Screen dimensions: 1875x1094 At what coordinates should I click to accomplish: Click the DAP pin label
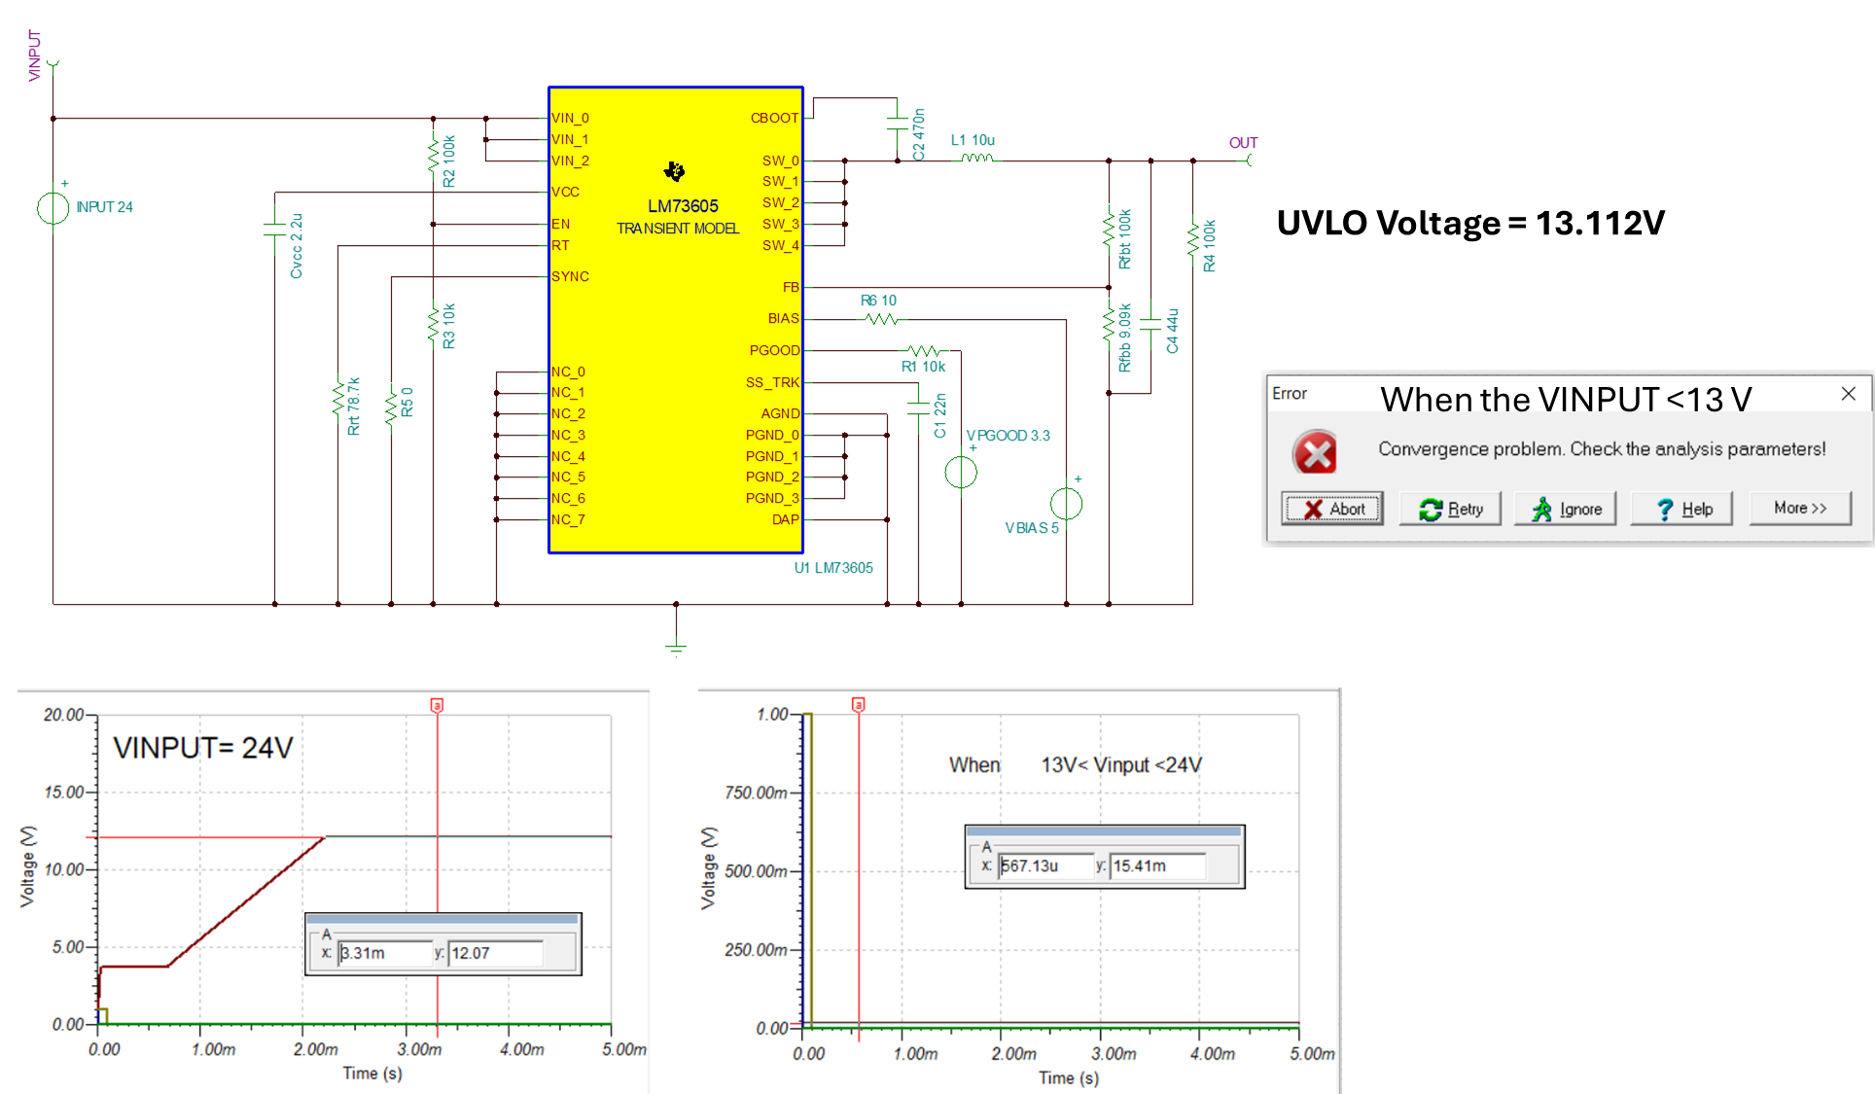[x=786, y=519]
